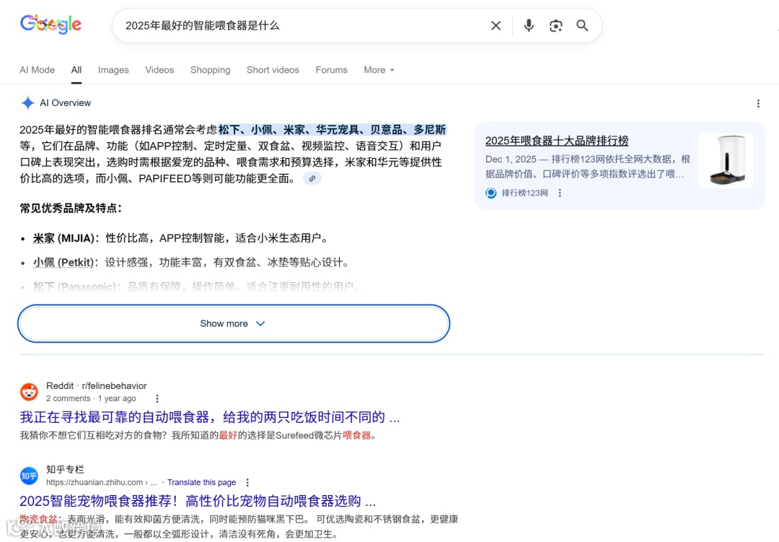Open the Videos tab
Screen dimensions: 779x542
(159, 70)
